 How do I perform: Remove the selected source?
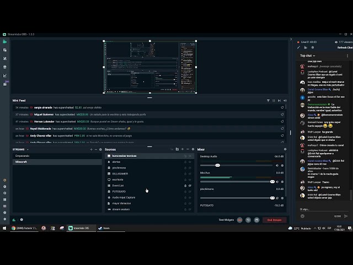(x=188, y=149)
